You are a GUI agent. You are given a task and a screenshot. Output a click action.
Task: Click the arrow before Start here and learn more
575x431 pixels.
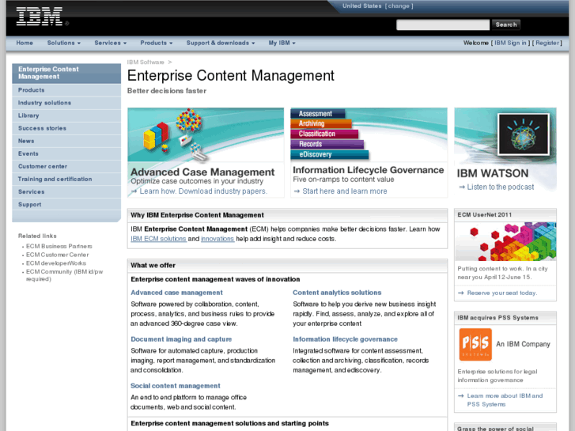click(297, 191)
